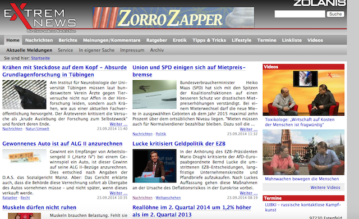Open the Berichte menu
Screen dimensions: 359x219
(x=68, y=40)
